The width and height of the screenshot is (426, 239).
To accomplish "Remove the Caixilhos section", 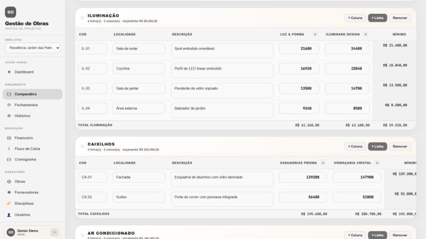I will pos(400,147).
